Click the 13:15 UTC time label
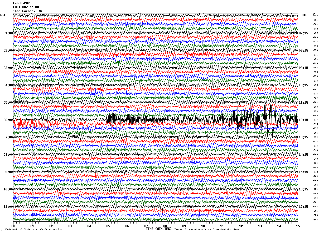Image resolution: width=319 pixels, height=233 pixels. (x=303, y=137)
